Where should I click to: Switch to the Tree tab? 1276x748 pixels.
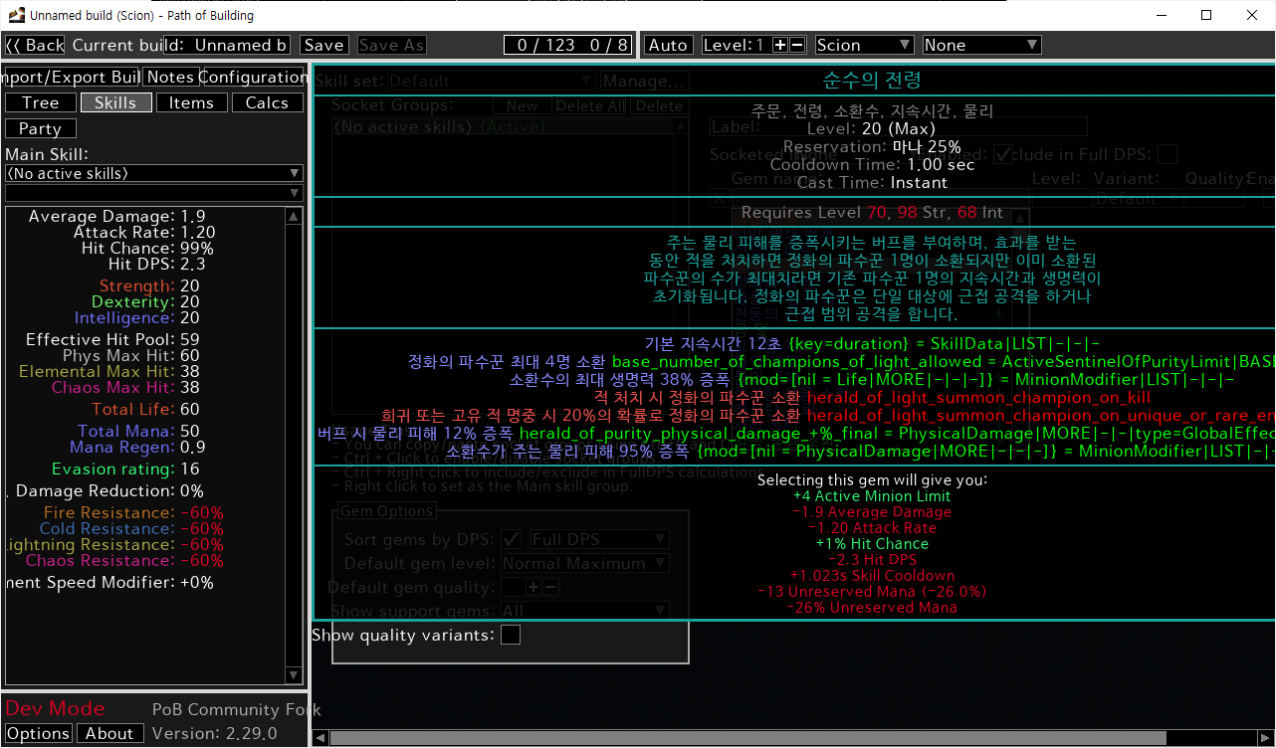click(40, 102)
